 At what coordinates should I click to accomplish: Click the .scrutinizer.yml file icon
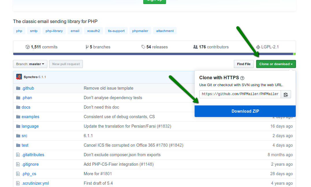[x=18, y=183]
